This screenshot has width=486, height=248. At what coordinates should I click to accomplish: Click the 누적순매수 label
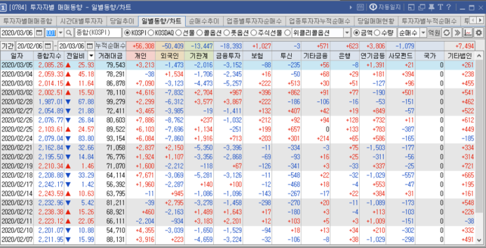pos(111,46)
